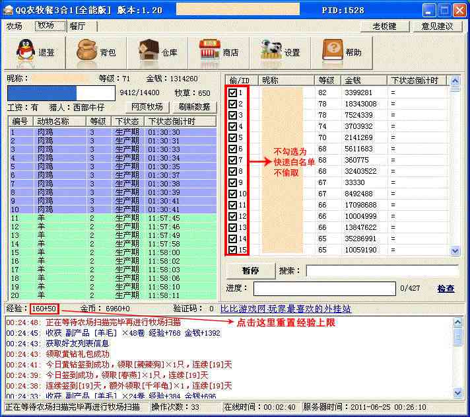
Task: Toggle the checkbox for friend ID 7
Action: 233,160
